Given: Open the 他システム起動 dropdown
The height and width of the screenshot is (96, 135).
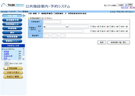Looking at the screenshot, I should 122,5.
